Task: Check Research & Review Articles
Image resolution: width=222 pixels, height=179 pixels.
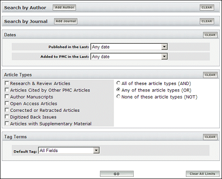Action: [x=7, y=83]
